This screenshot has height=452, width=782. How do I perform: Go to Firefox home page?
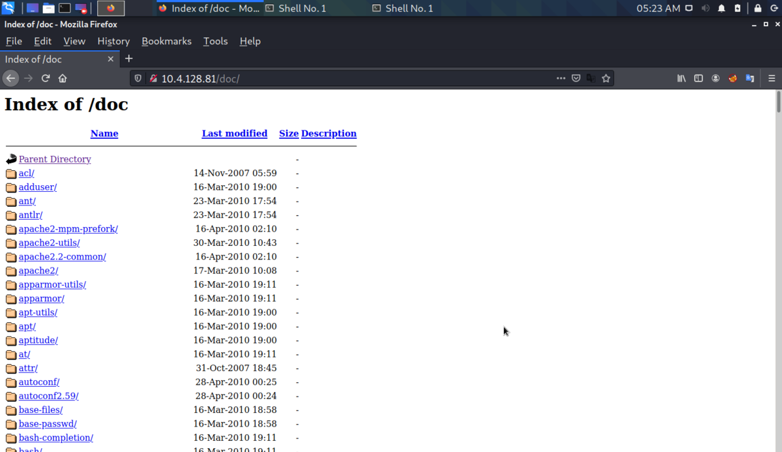pos(63,78)
